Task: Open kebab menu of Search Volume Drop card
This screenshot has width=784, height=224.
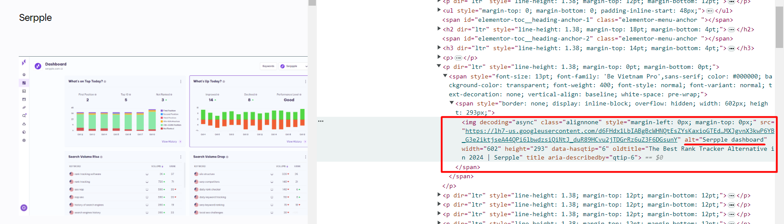Action: 305,157
